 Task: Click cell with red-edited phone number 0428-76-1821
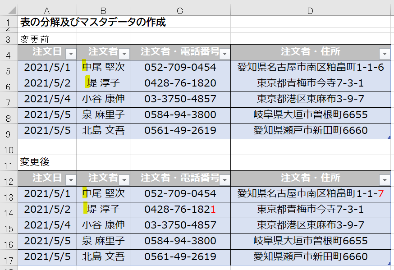pos(180,209)
